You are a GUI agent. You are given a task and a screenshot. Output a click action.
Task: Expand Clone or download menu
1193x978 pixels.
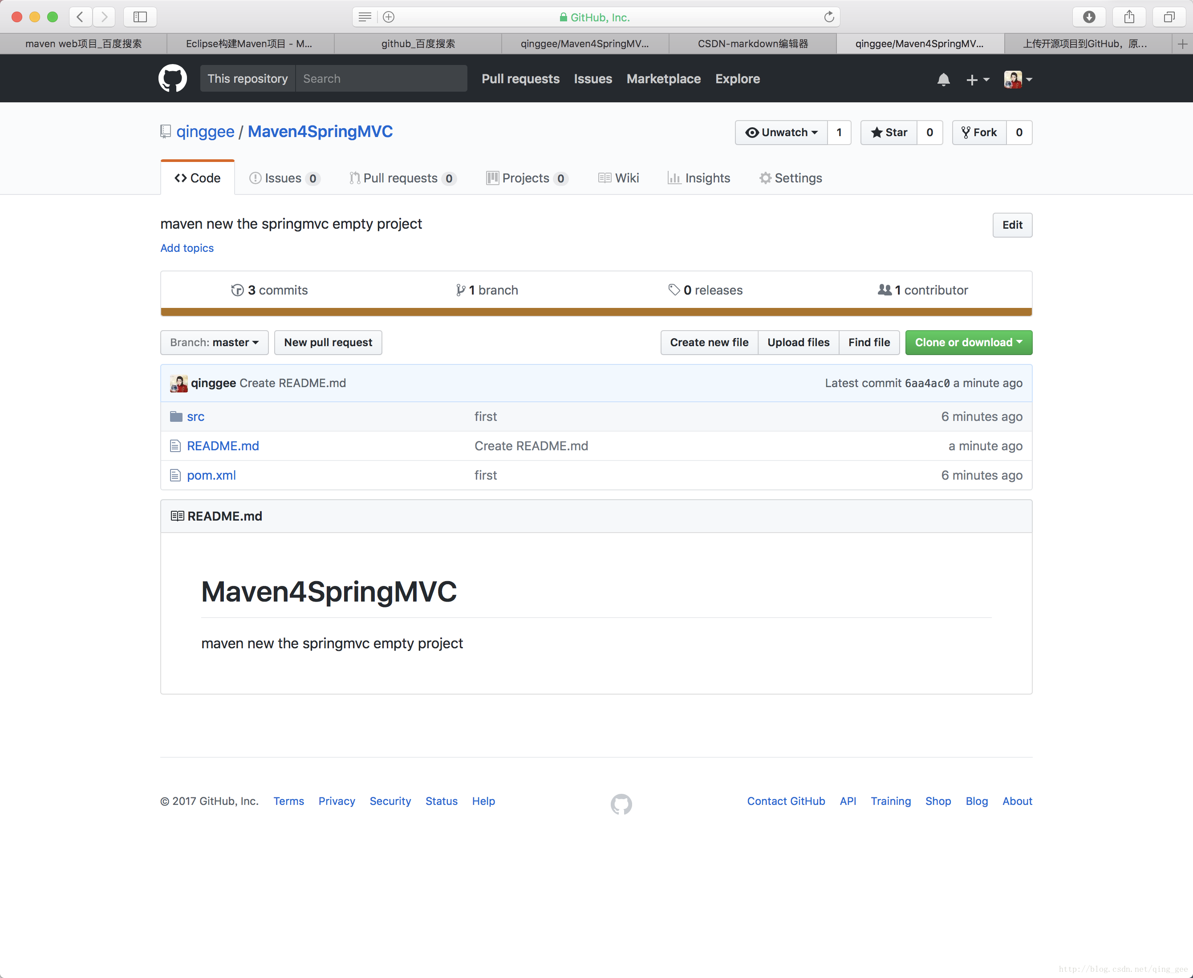point(969,343)
